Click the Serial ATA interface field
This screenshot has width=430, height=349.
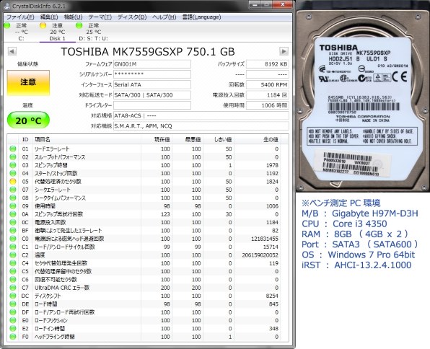pyautogui.click(x=152, y=84)
